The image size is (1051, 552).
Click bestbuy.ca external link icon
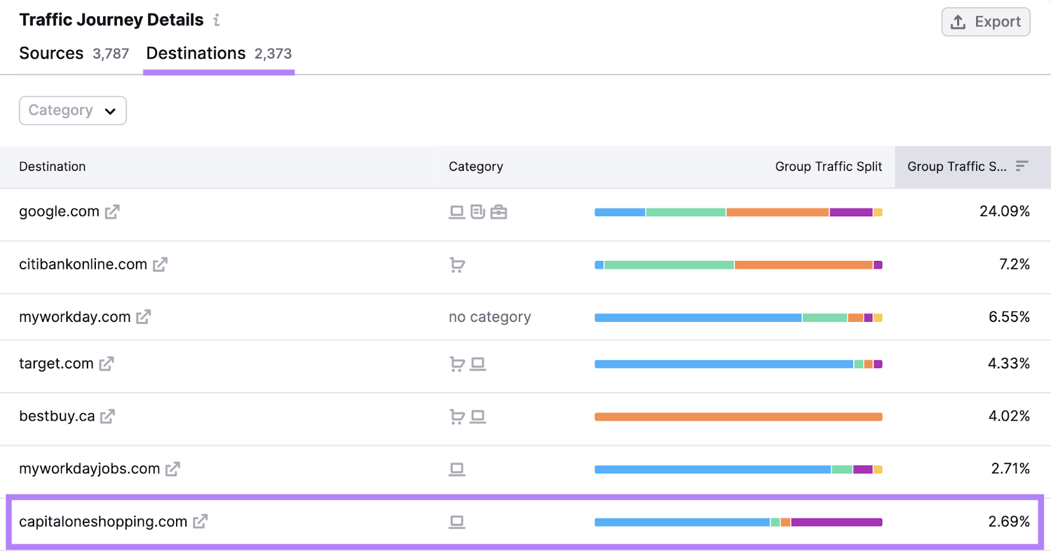(108, 416)
